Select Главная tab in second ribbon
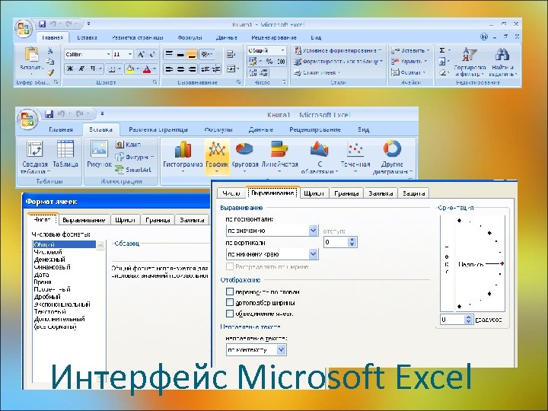This screenshot has height=411, width=548. click(61, 129)
